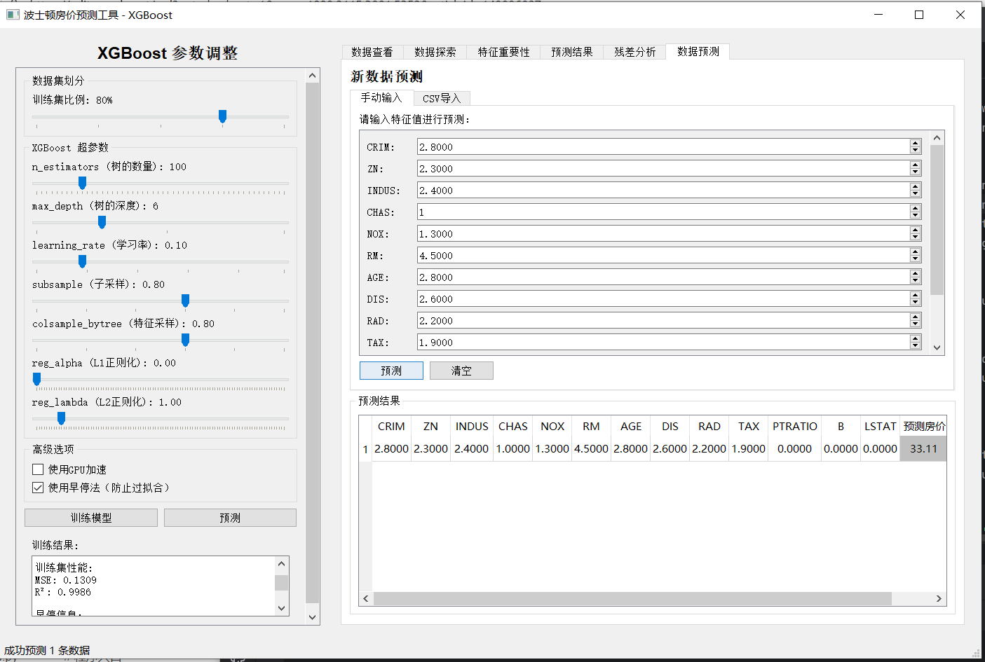
Task: Click the colsample_bytree slider handle
Action: tap(185, 340)
